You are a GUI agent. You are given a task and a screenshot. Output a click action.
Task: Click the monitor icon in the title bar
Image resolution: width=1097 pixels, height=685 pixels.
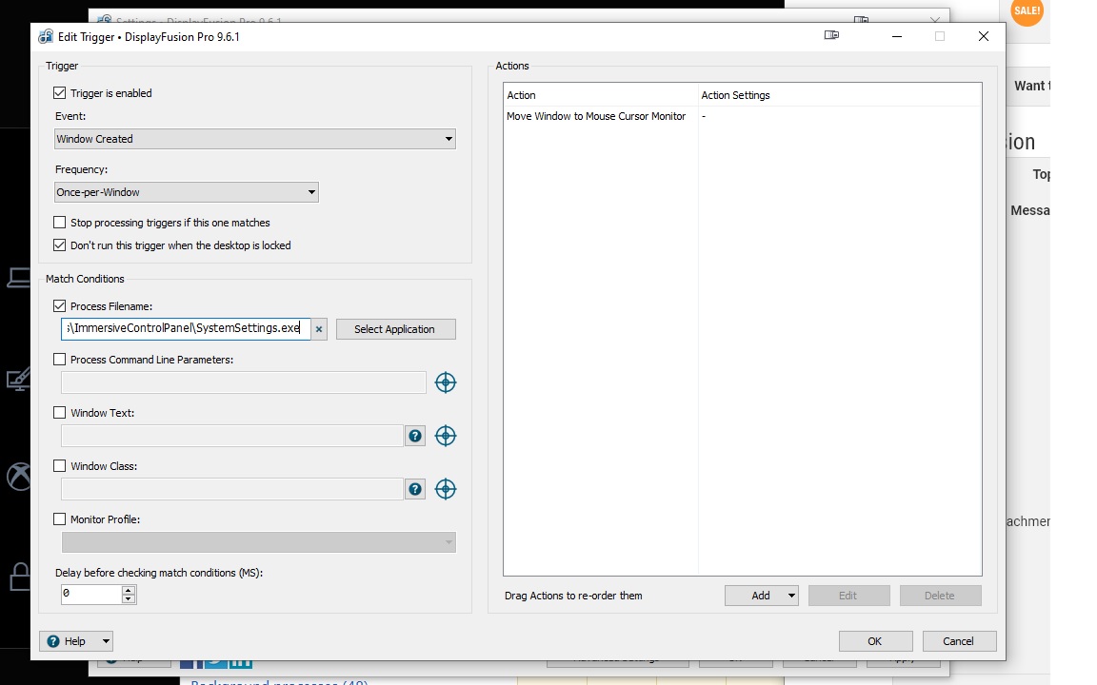coord(831,36)
